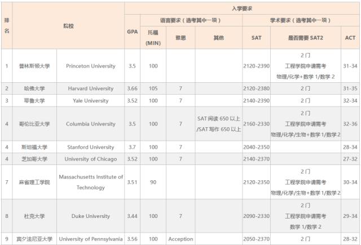Click the Acception cell for Pennsylvania
This screenshot has width=361, height=245.
(180, 239)
